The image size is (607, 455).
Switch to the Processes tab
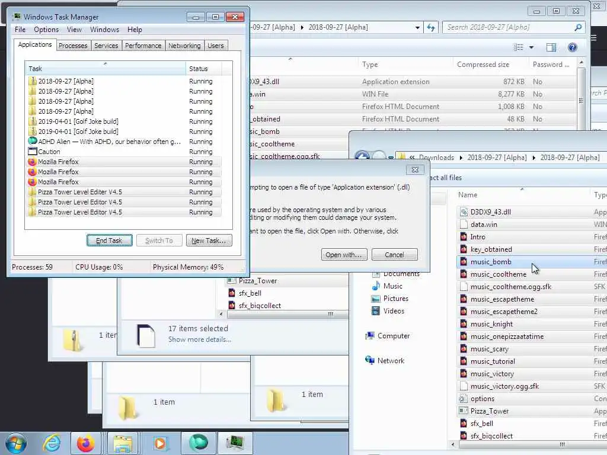[73, 46]
